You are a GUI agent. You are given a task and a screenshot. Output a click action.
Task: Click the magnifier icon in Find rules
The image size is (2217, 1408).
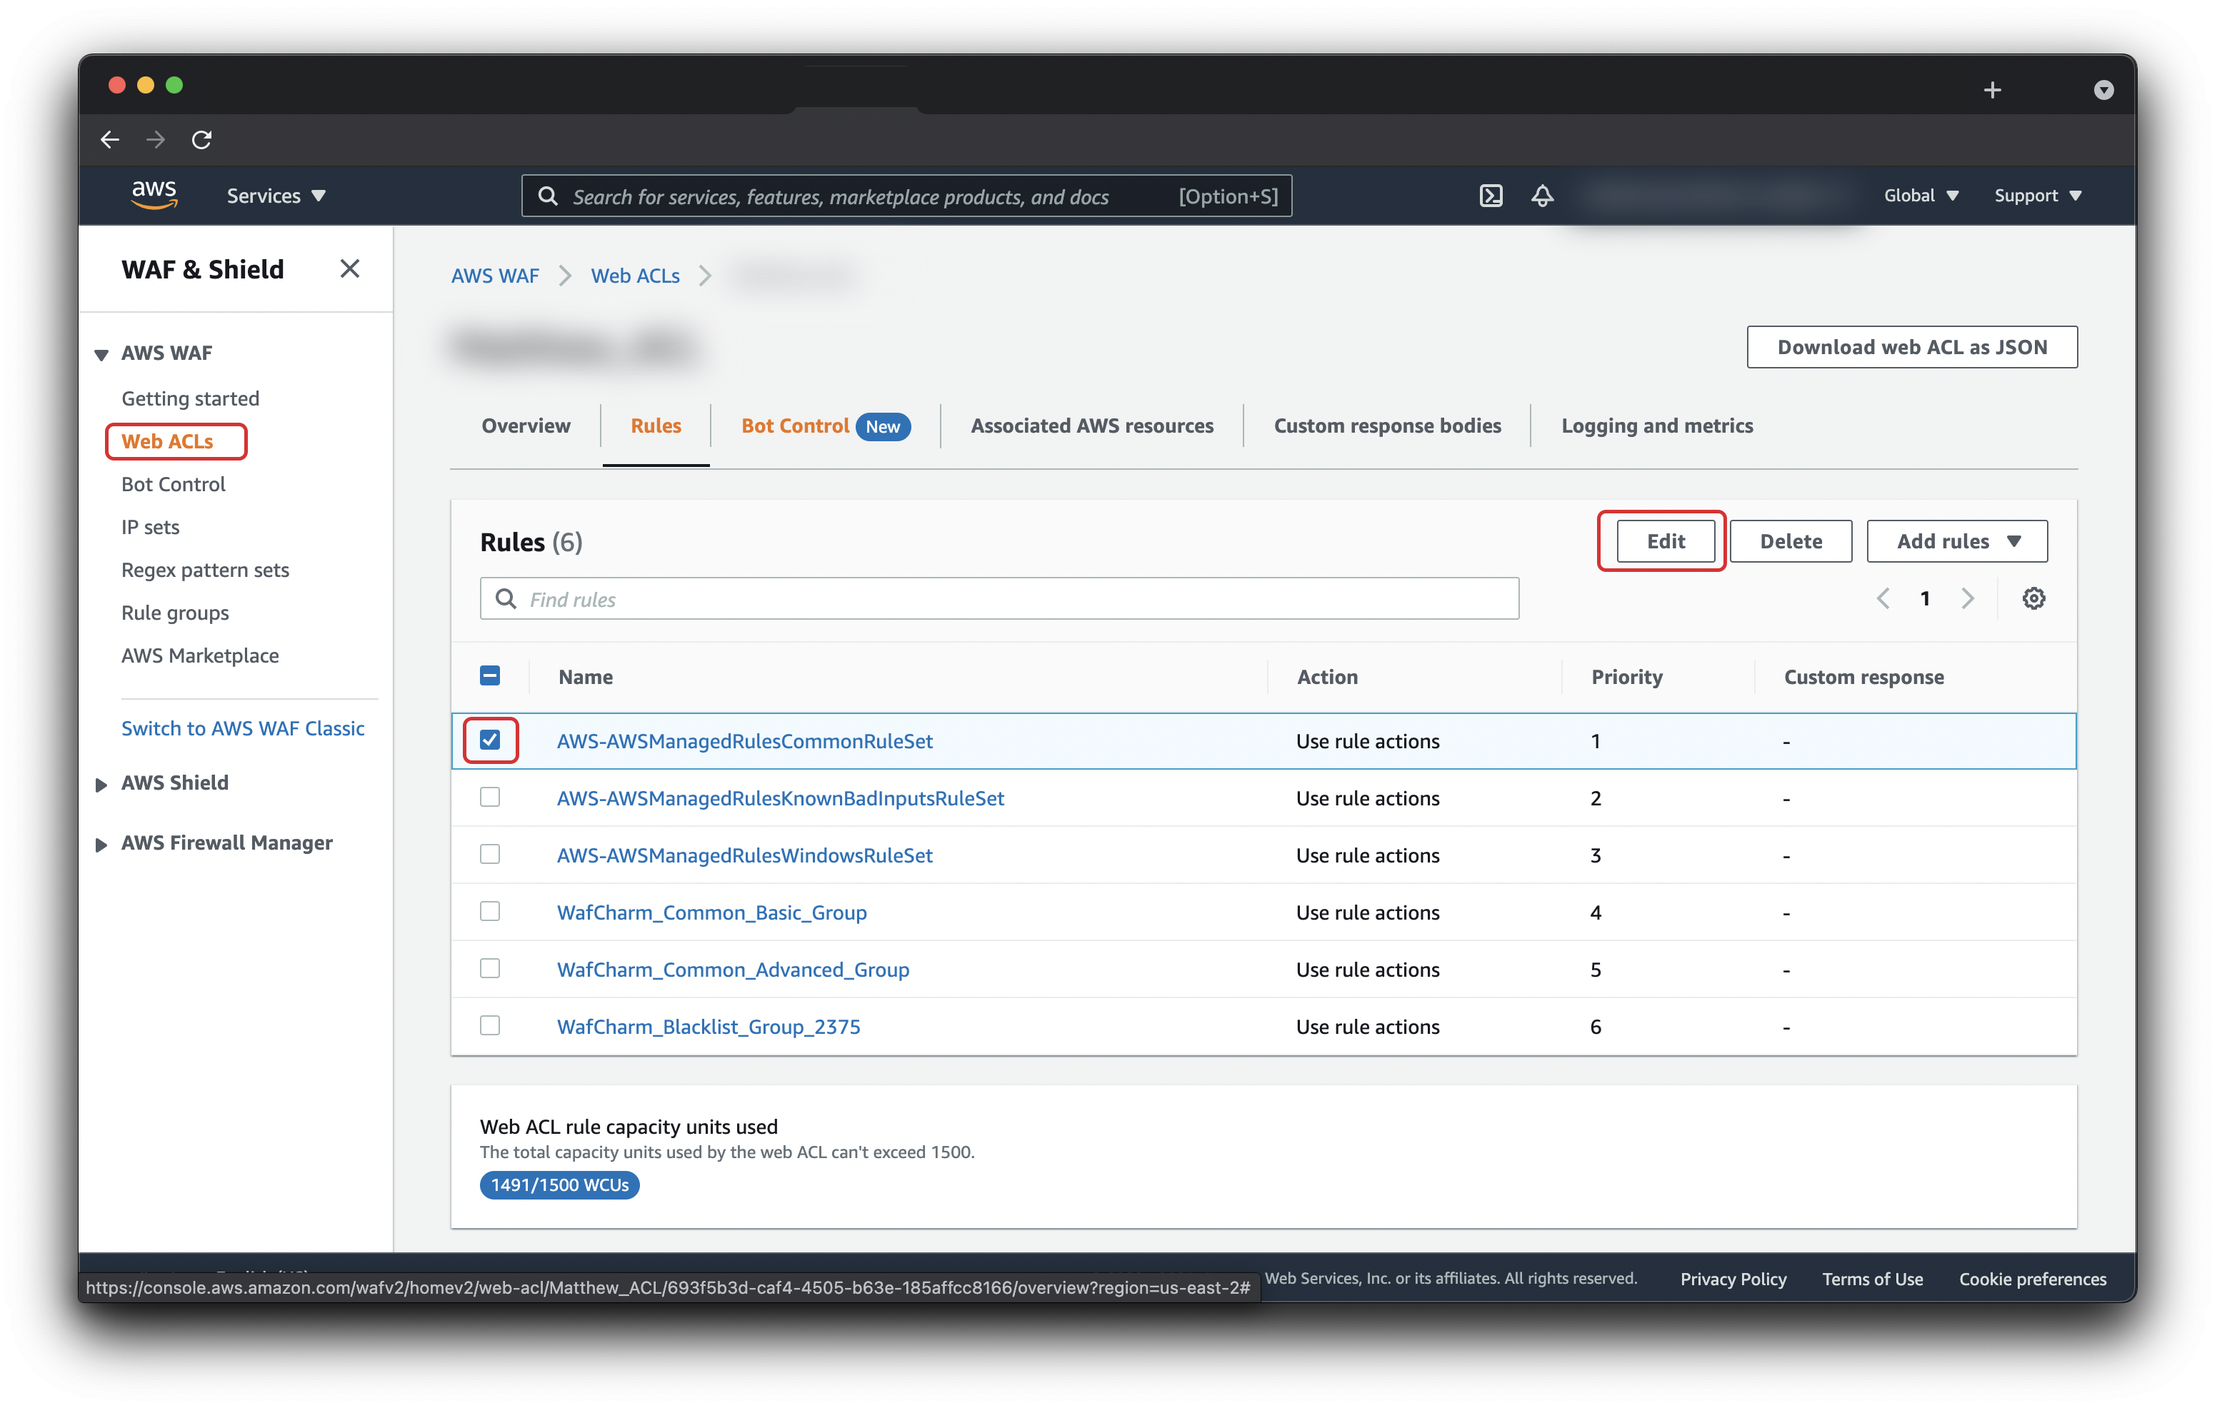tap(506, 598)
